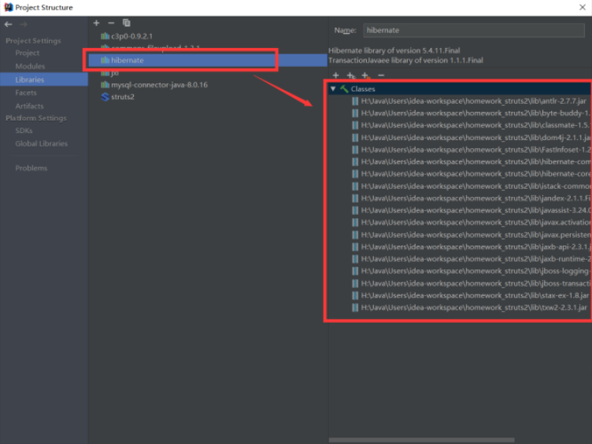Remove the selected library from list
592x444 pixels.
pos(111,23)
